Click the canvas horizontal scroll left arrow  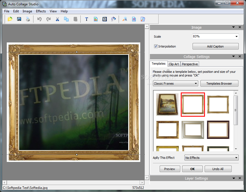(x=4, y=182)
